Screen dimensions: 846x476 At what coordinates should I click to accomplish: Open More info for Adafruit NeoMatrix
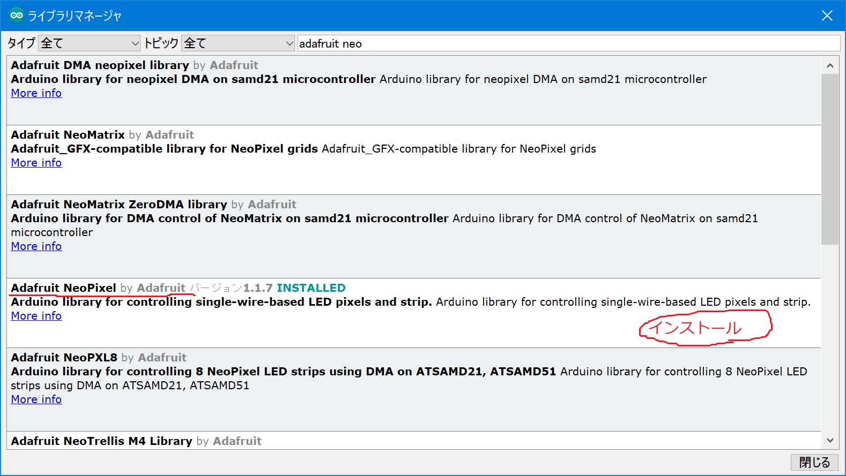point(36,163)
